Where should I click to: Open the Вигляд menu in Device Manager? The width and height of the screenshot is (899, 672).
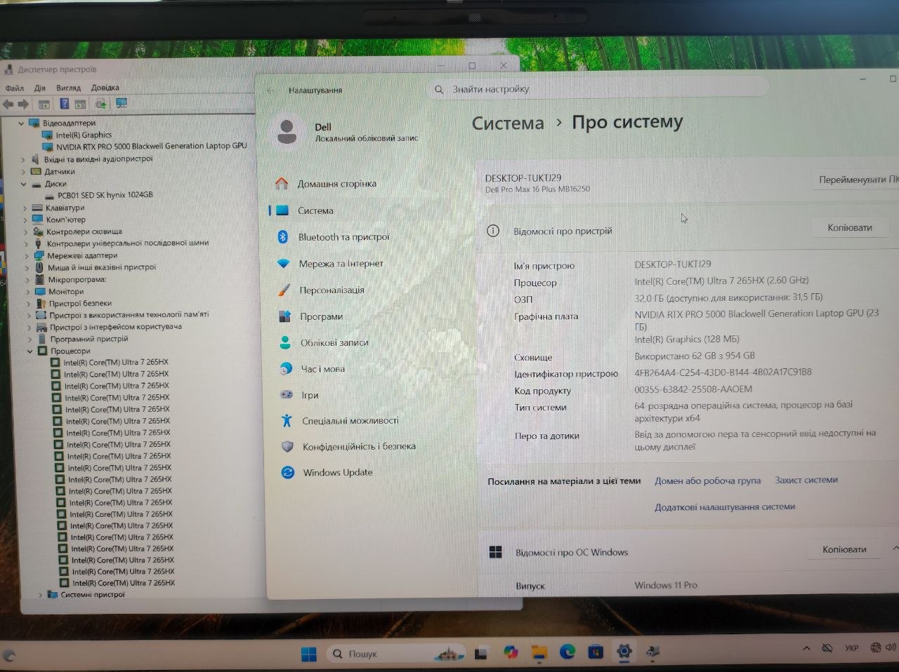pos(69,88)
